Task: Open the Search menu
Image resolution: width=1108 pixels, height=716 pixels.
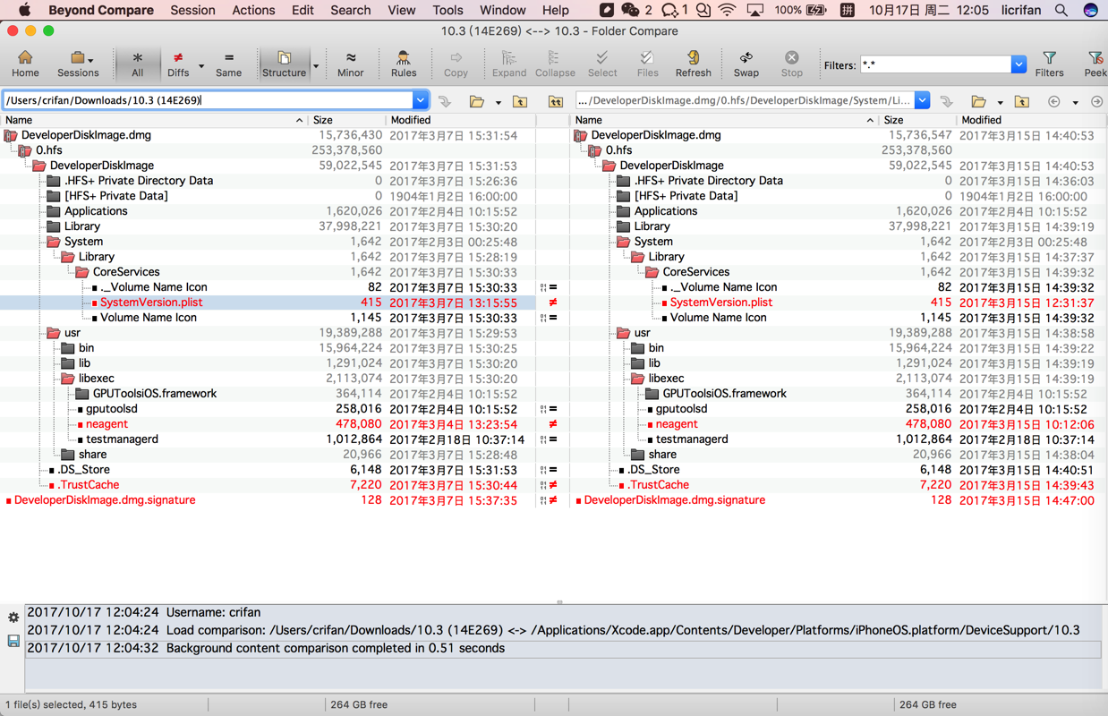Action: 350,10
